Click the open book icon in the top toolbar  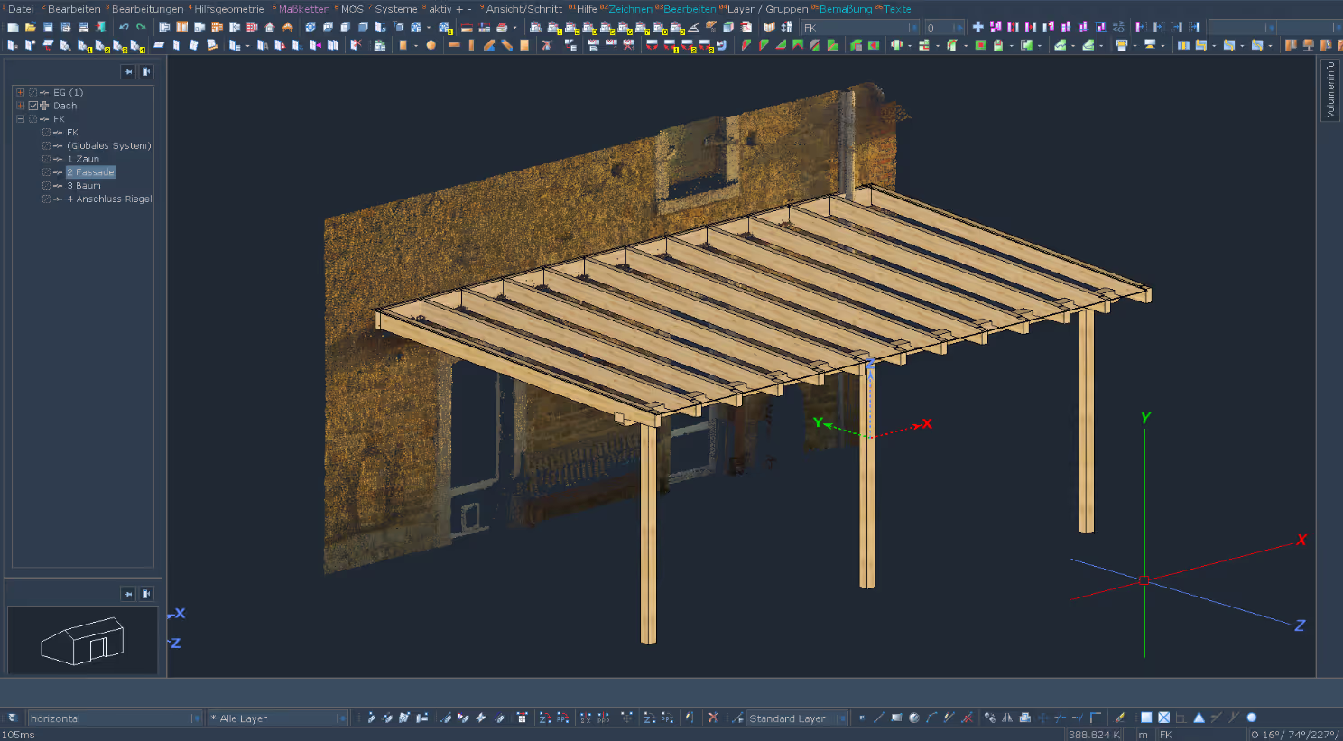pyautogui.click(x=769, y=27)
